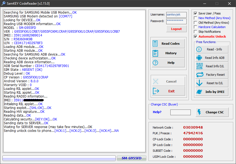
Task: Click the CP-Lock Code value 00000000
Action: click(193, 139)
